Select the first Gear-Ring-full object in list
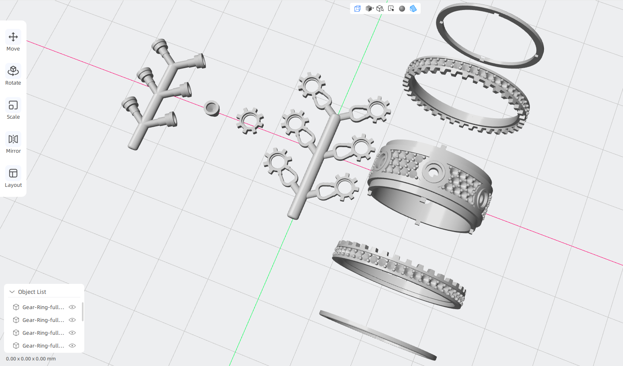Screen dimensions: 623x366 [x=43, y=307]
